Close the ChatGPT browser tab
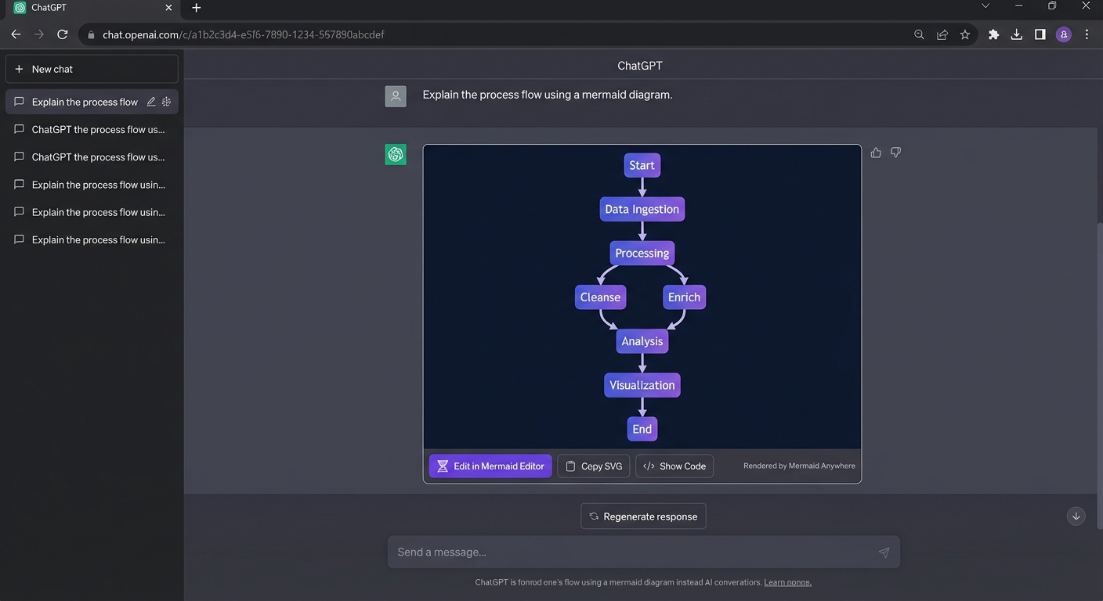The image size is (1103, 601). tap(168, 8)
